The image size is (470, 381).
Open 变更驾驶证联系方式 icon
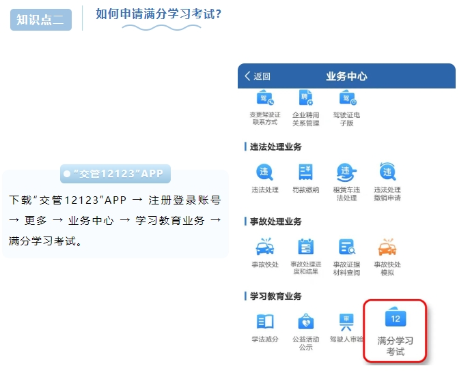coord(265,97)
